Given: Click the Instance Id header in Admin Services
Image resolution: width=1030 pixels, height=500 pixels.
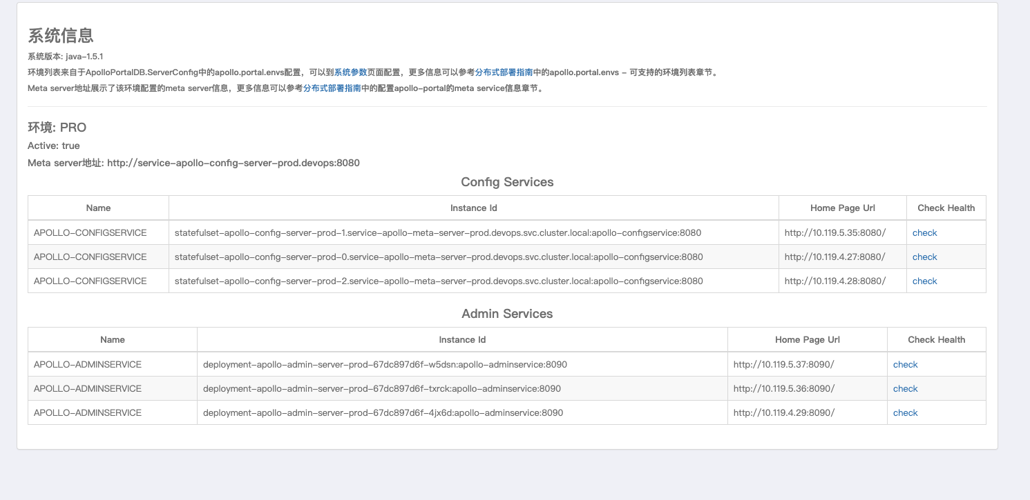Looking at the screenshot, I should [x=461, y=339].
